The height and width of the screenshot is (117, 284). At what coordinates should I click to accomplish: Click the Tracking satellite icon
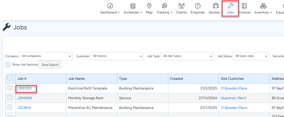[x=164, y=6]
